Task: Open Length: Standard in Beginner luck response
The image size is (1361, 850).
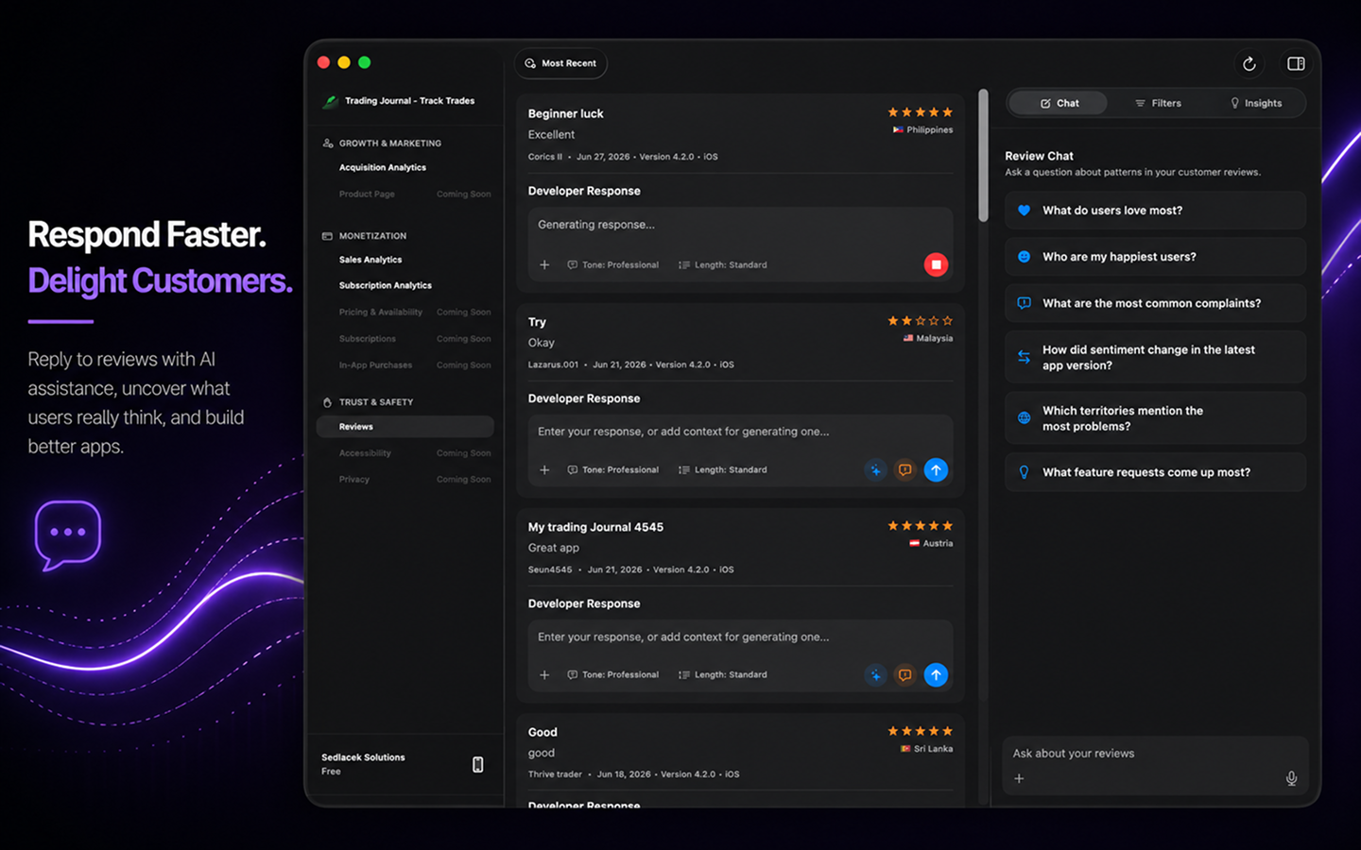Action: point(723,264)
